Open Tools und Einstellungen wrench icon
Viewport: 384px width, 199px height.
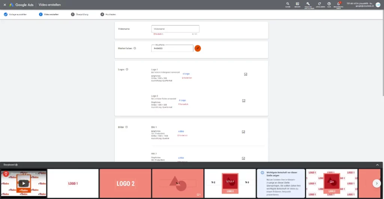coord(308,4)
